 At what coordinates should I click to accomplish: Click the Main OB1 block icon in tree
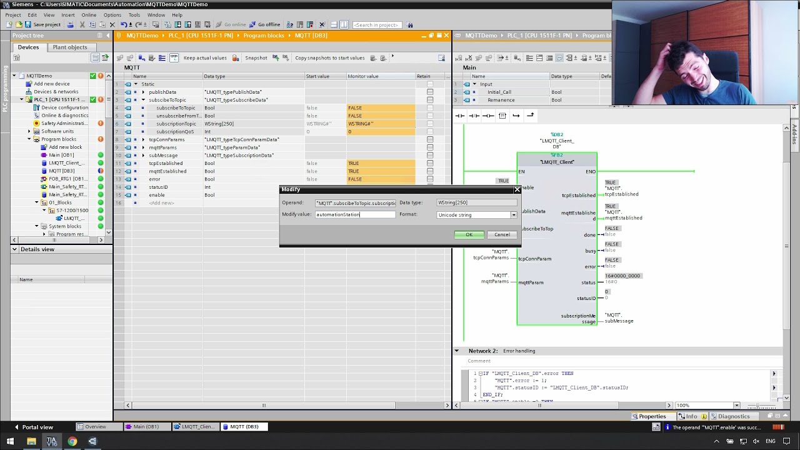(44, 155)
